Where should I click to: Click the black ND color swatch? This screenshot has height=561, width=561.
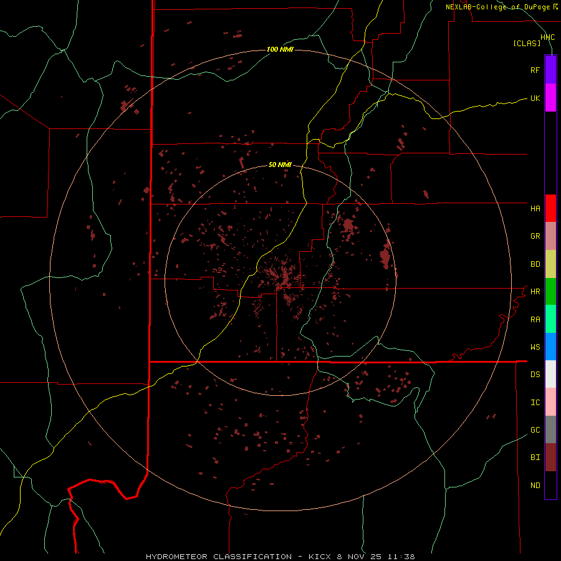click(x=550, y=485)
